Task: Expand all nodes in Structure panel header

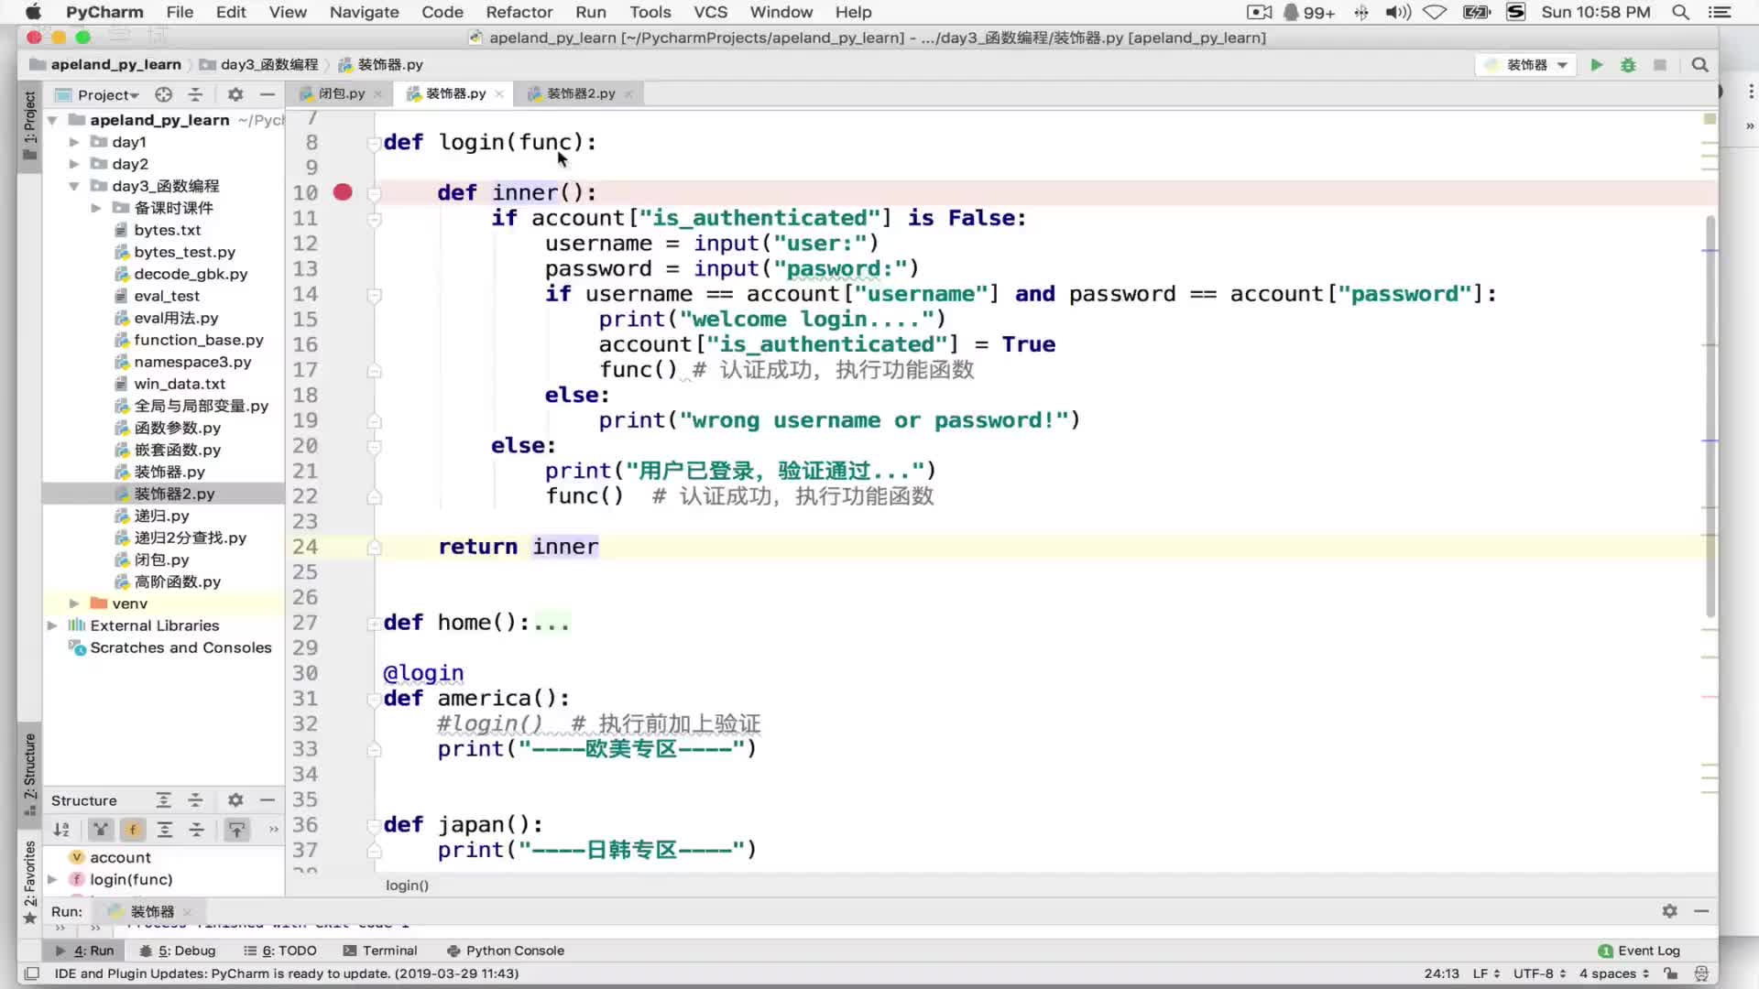Action: (163, 800)
